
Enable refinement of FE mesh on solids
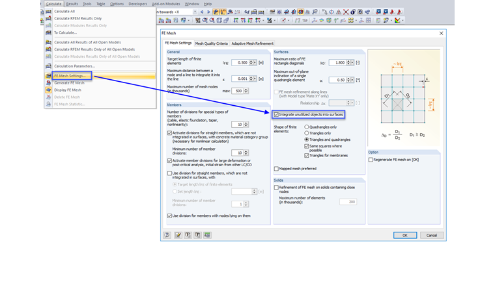[x=276, y=188]
